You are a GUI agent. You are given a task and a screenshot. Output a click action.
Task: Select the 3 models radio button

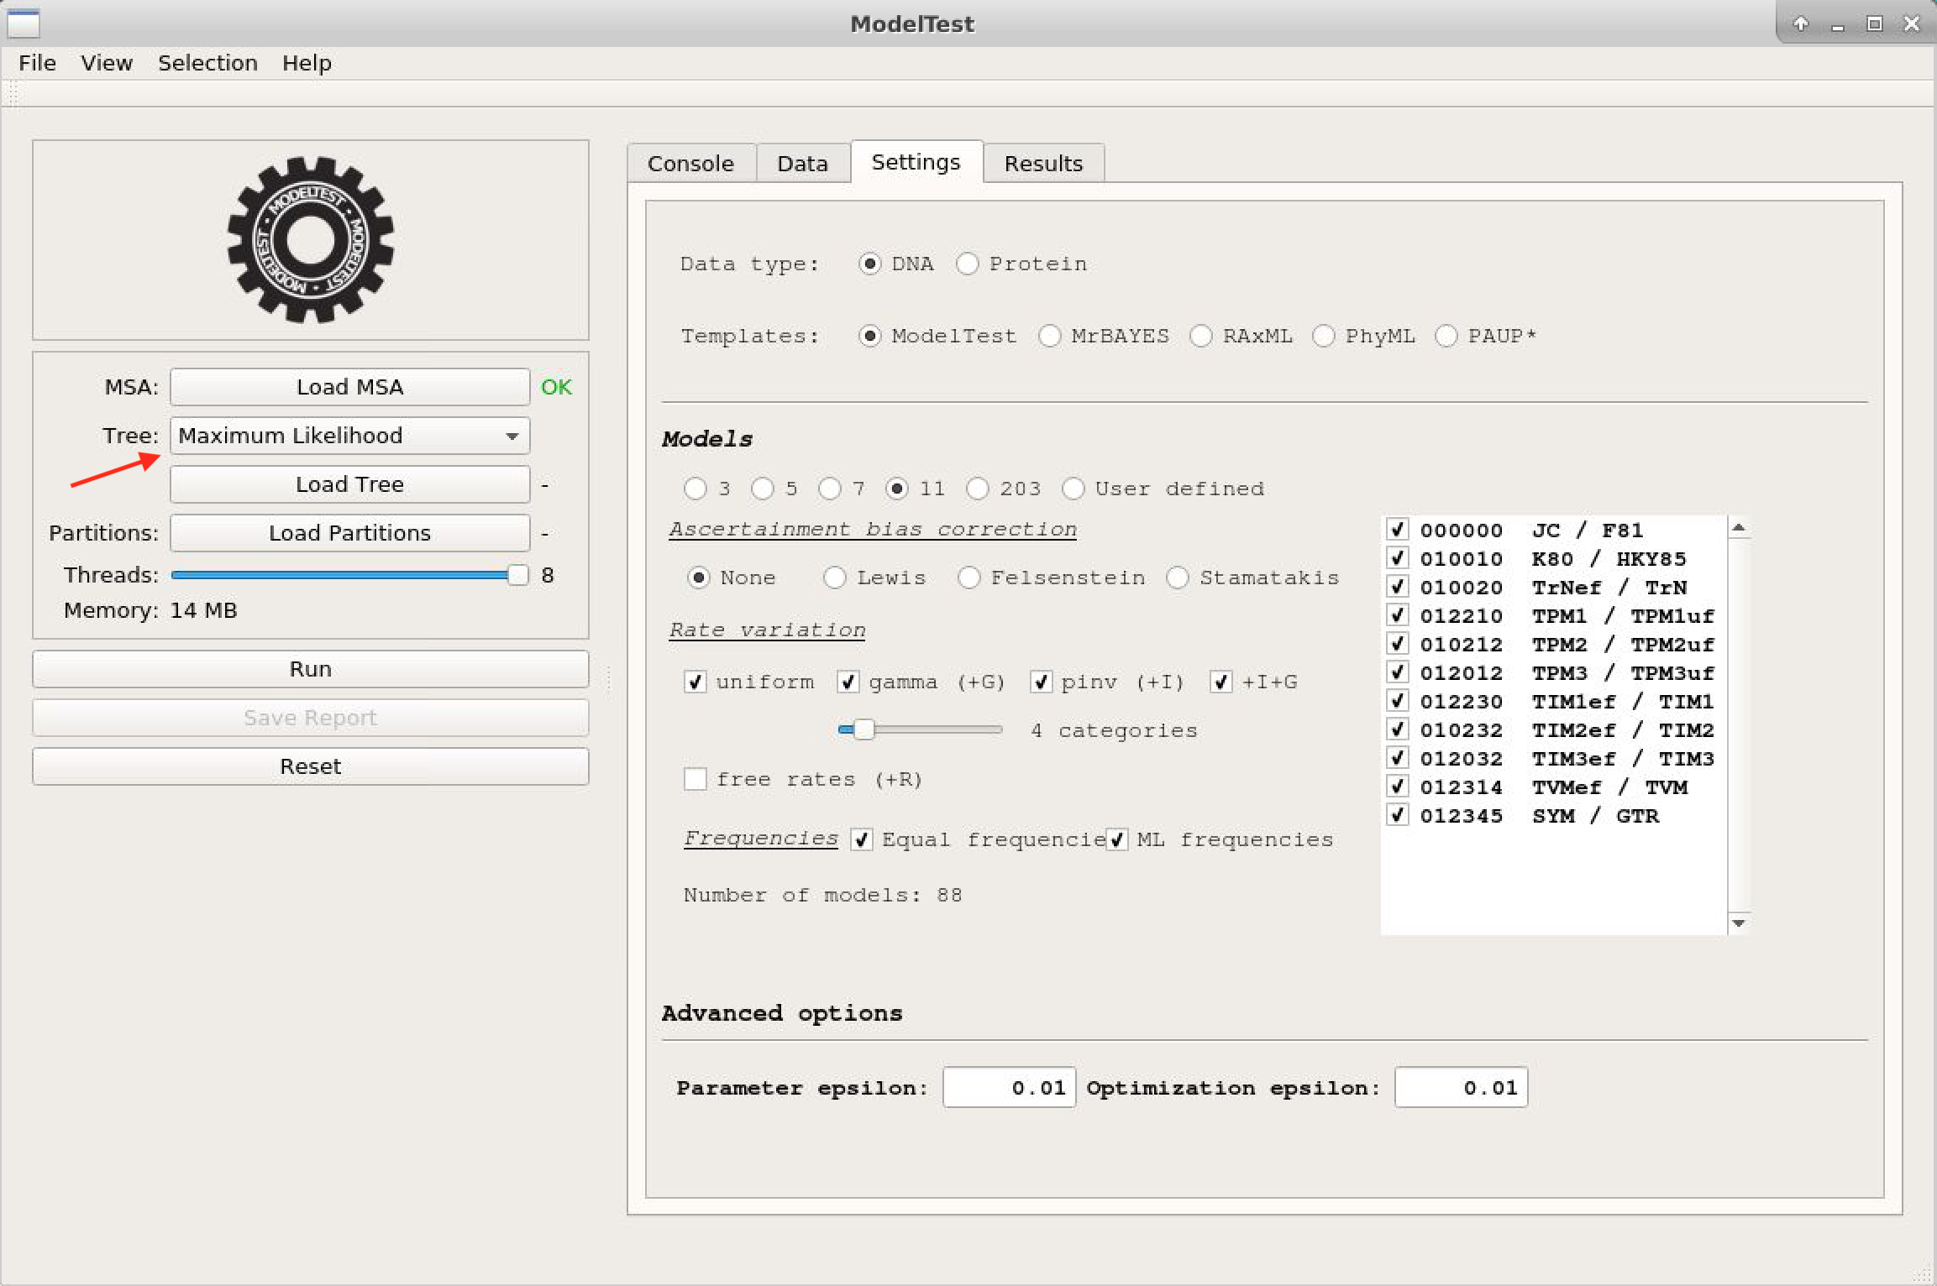click(696, 489)
